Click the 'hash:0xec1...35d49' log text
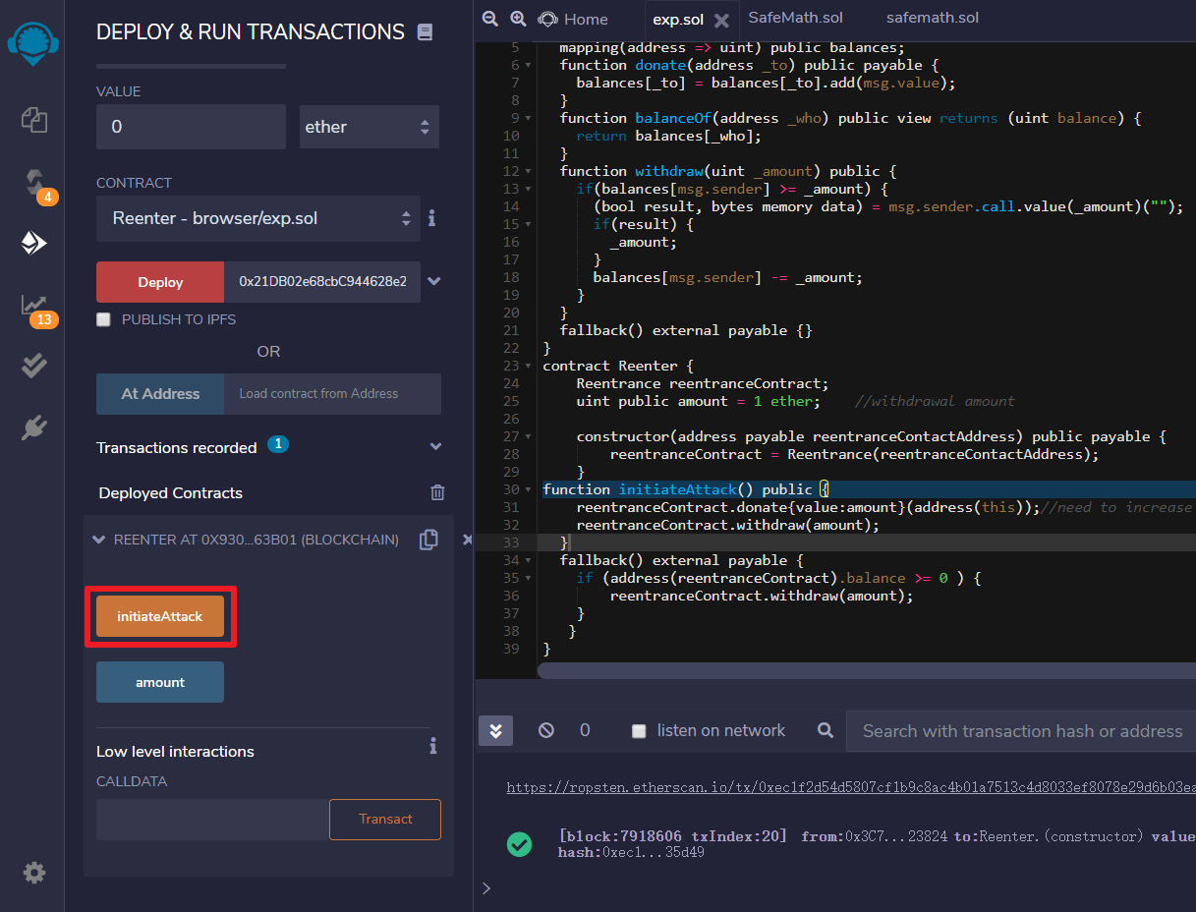 coord(631,852)
